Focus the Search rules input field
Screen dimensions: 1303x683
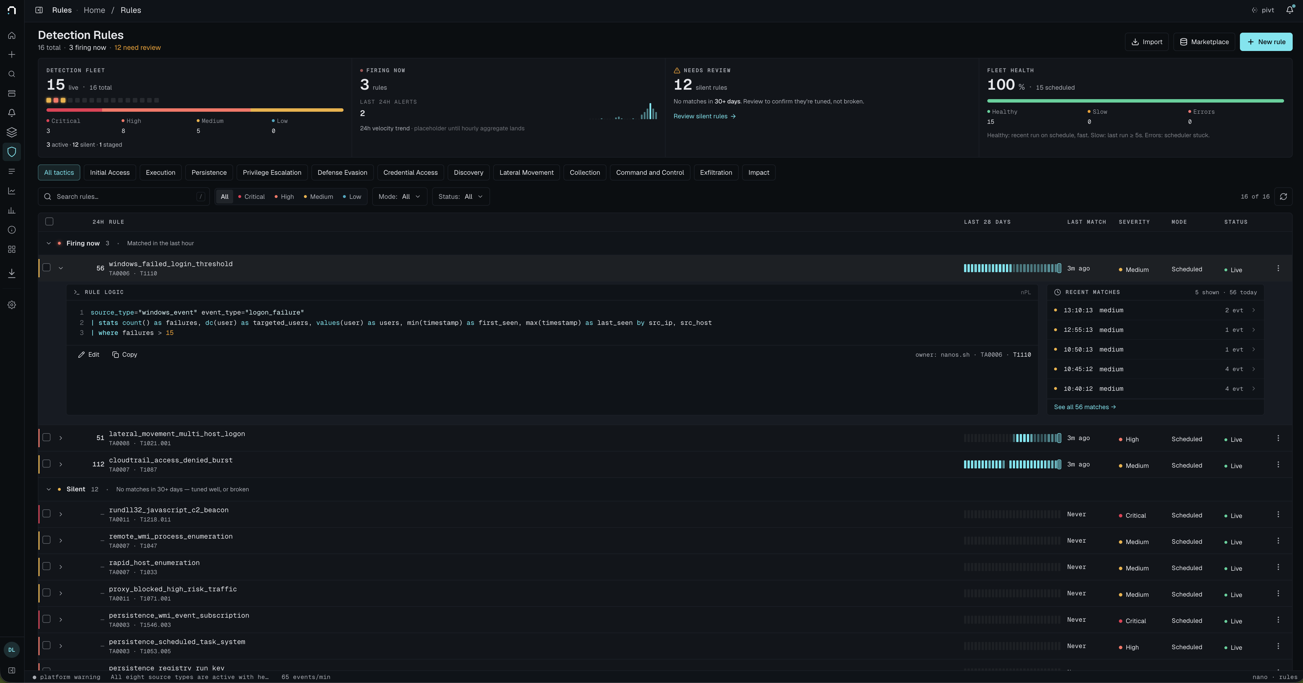124,197
